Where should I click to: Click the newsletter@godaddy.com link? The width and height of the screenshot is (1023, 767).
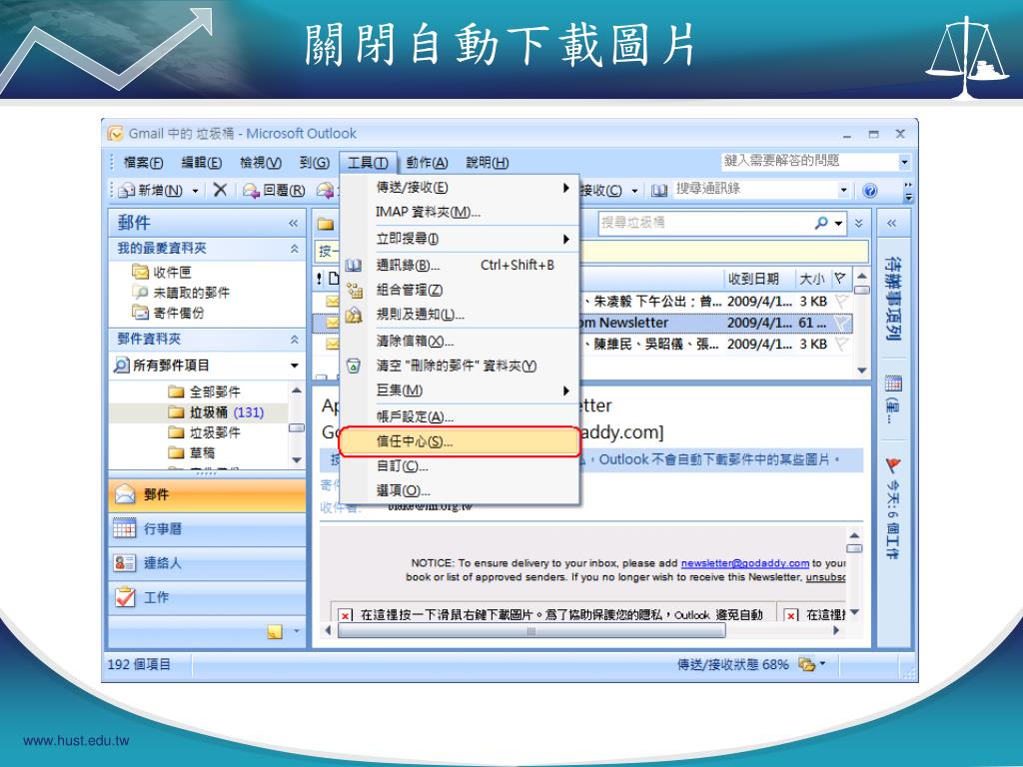(x=744, y=563)
